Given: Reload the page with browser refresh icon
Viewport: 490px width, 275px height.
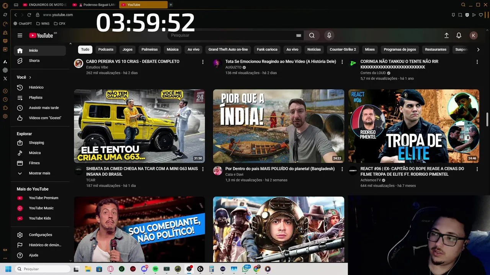Looking at the screenshot, I should [x=29, y=15].
